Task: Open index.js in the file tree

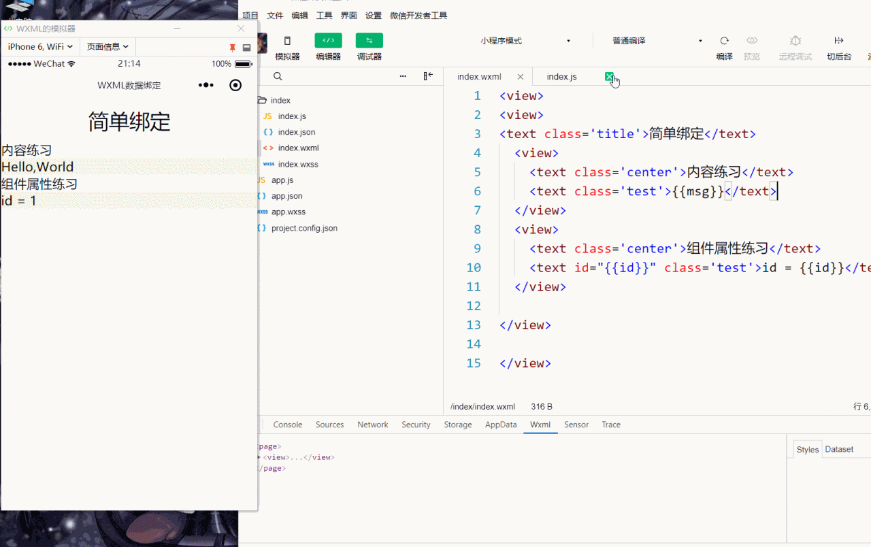Action: point(292,116)
